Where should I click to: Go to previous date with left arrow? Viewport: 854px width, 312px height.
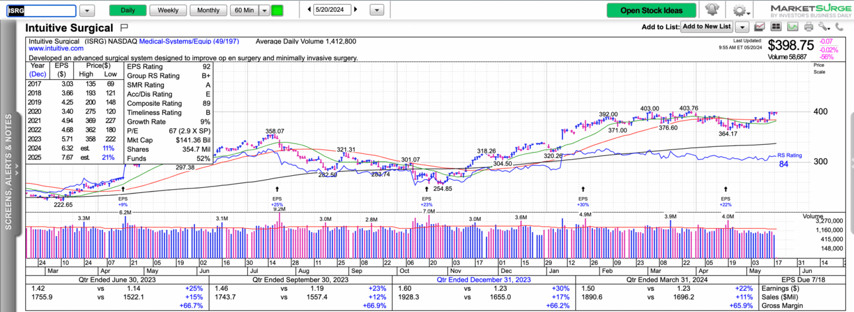[310, 10]
